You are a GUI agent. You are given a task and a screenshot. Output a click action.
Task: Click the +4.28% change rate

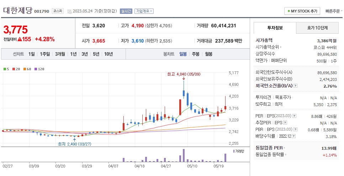45,39
